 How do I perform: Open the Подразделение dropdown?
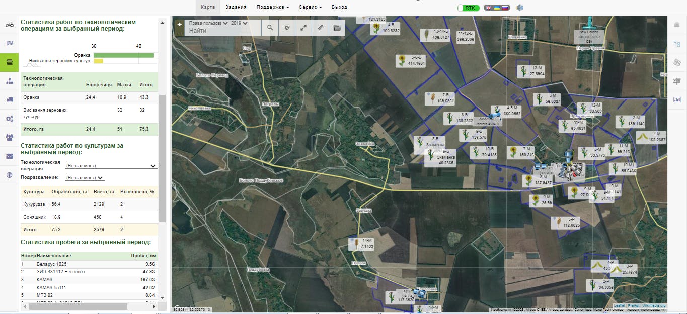[x=85, y=178]
